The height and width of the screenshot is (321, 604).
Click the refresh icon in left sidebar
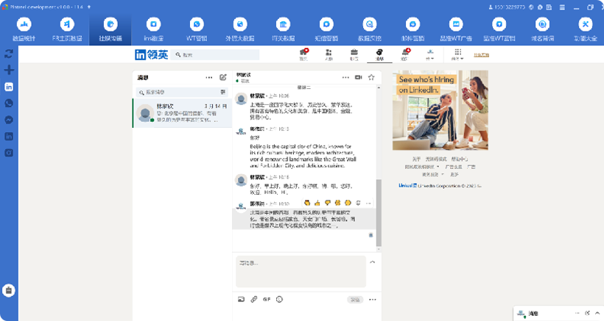9,54
